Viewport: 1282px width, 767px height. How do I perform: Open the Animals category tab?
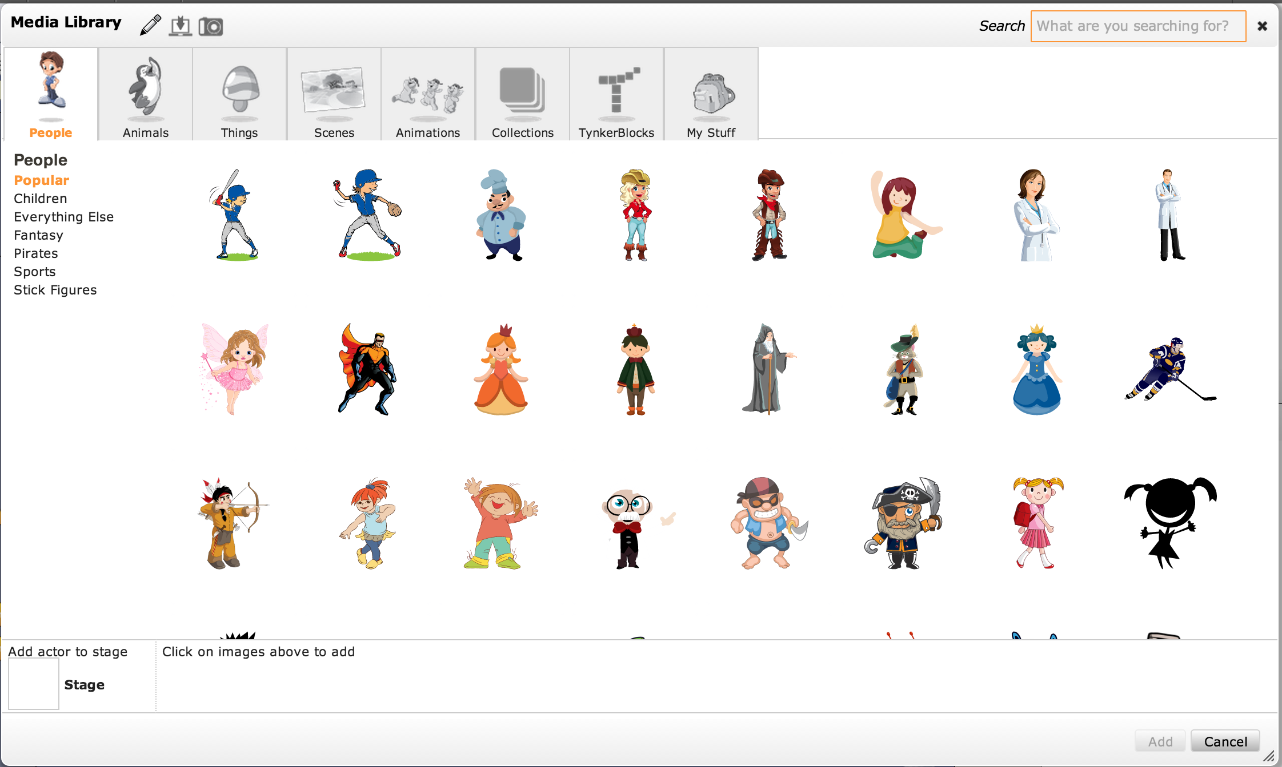pyautogui.click(x=146, y=95)
